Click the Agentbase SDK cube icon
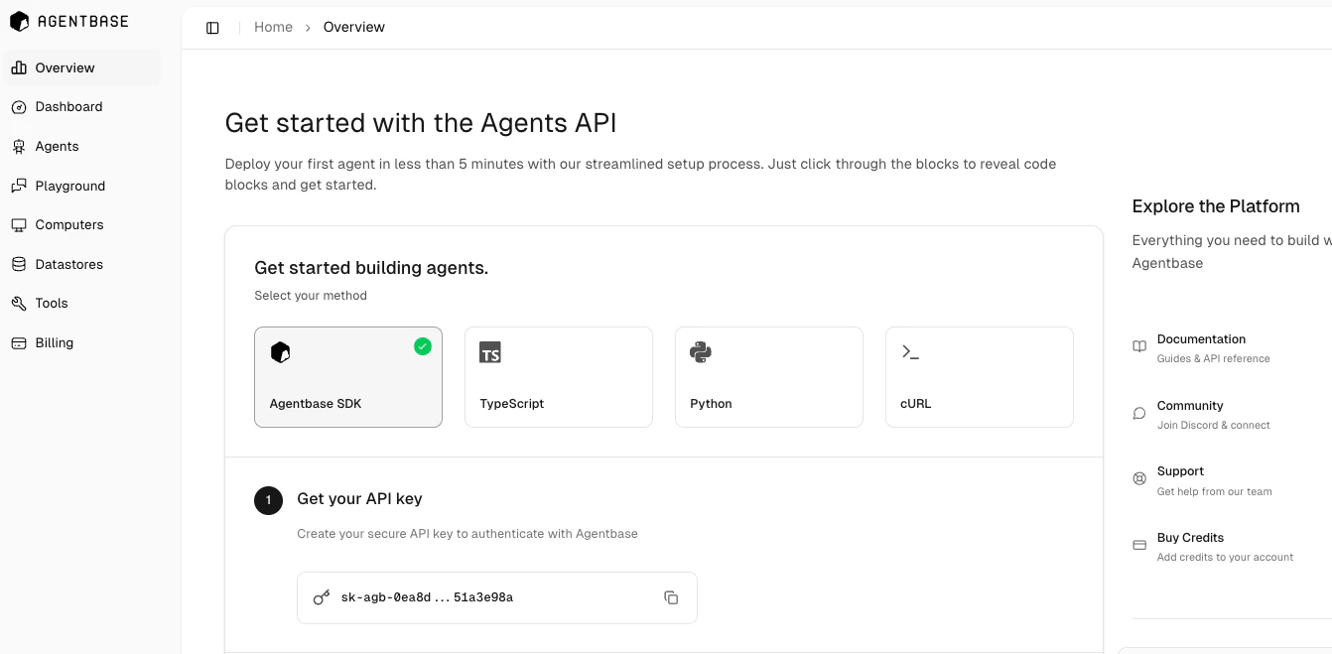Image resolution: width=1332 pixels, height=654 pixels. coord(281,352)
